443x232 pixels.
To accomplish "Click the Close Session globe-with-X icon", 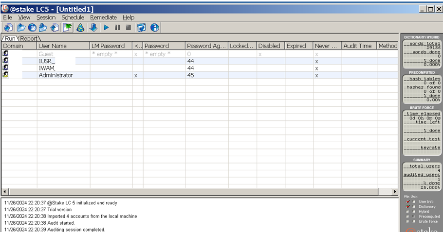I will 32,28.
